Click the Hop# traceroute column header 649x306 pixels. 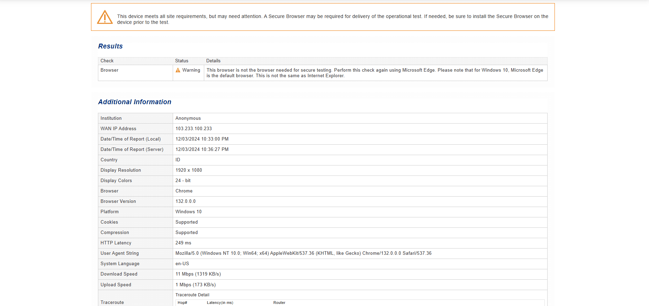click(182, 303)
